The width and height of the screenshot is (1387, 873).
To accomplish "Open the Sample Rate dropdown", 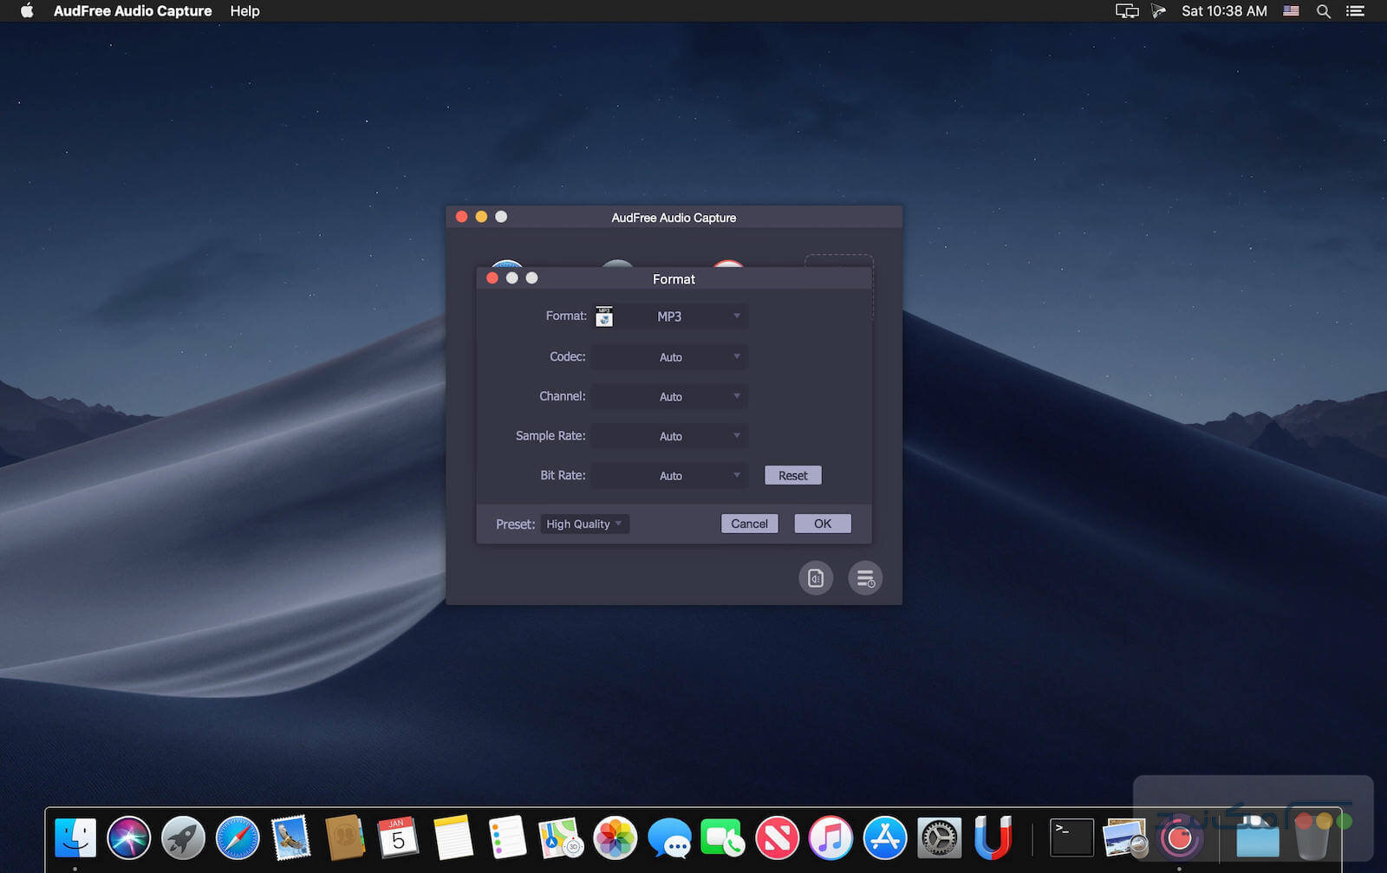I will pyautogui.click(x=668, y=435).
